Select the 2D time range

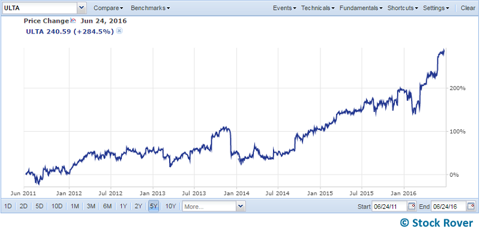23,207
